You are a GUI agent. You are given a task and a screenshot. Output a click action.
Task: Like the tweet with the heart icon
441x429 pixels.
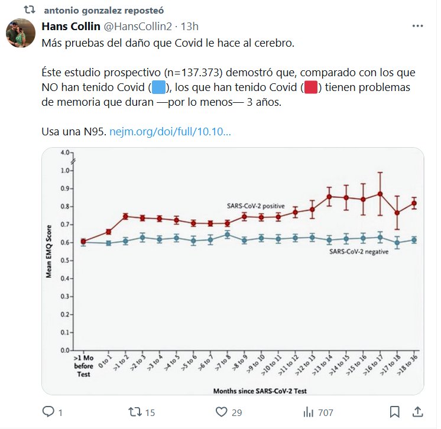[222, 412]
